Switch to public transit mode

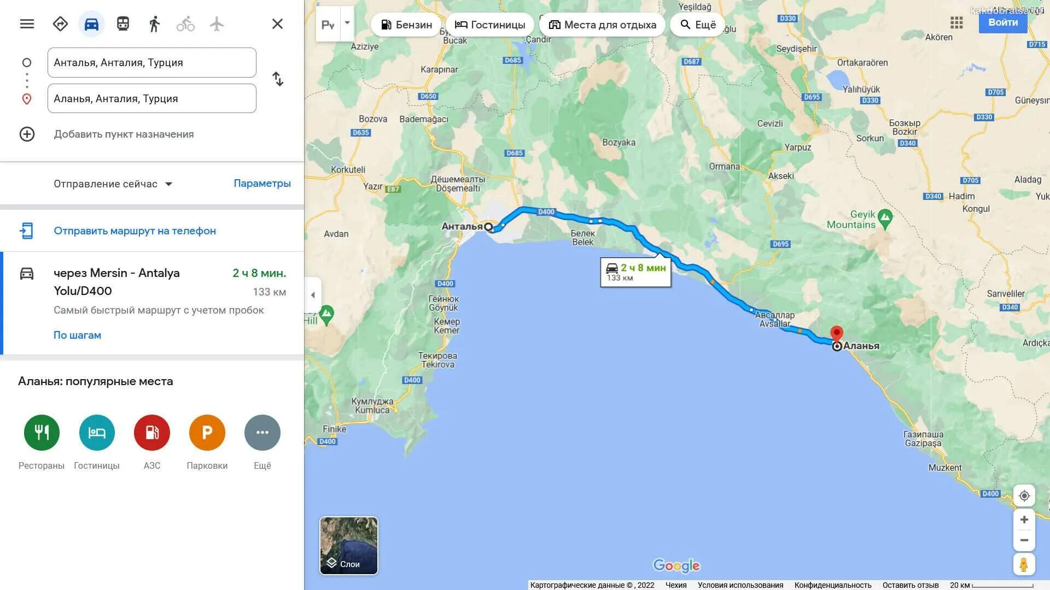[x=123, y=24]
